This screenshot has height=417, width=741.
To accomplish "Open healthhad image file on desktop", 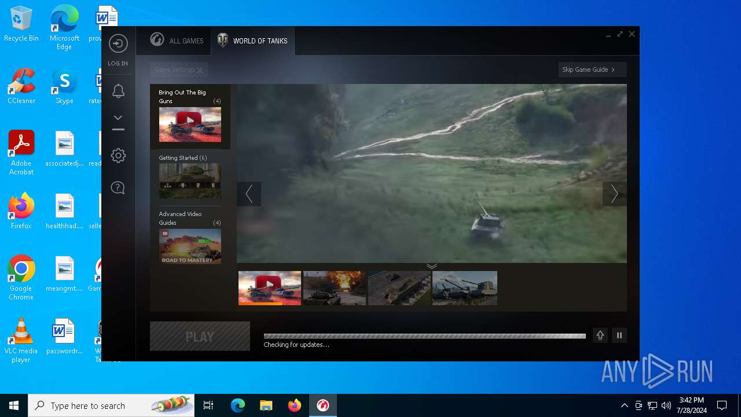I will 64,211.
